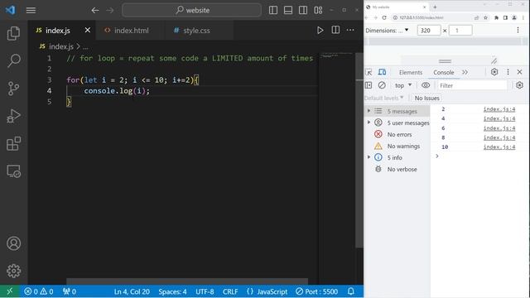This screenshot has width=530, height=298.
Task: Open the Explorer view in activity bar
Action: click(x=13, y=33)
